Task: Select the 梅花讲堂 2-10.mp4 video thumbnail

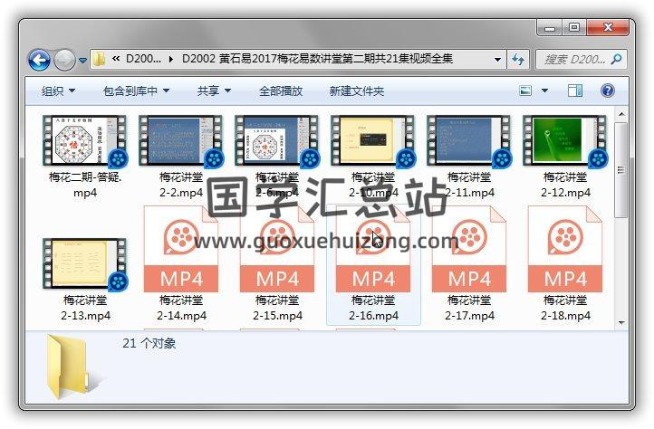Action: point(373,141)
